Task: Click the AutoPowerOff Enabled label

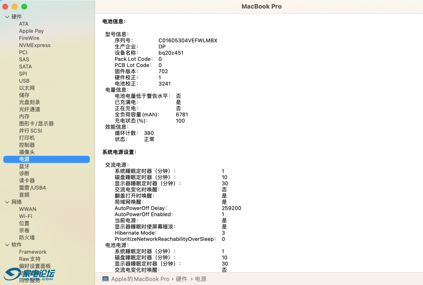Action: (144, 214)
